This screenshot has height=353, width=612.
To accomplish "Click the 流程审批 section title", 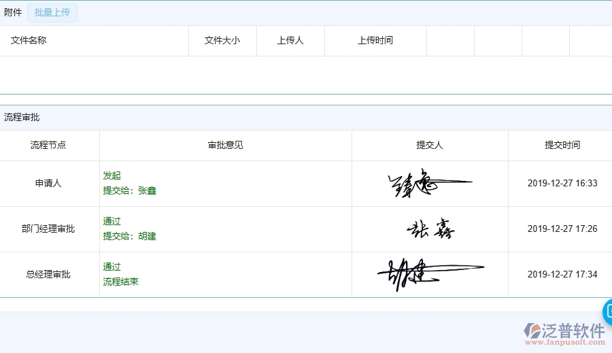I will click(x=22, y=117).
